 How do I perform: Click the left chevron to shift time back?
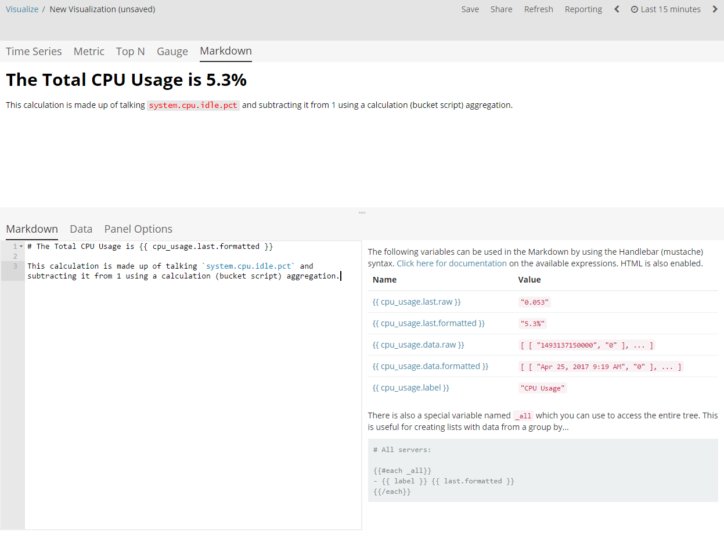[617, 9]
